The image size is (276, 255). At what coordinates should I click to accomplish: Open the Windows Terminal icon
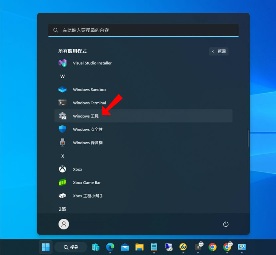63,103
